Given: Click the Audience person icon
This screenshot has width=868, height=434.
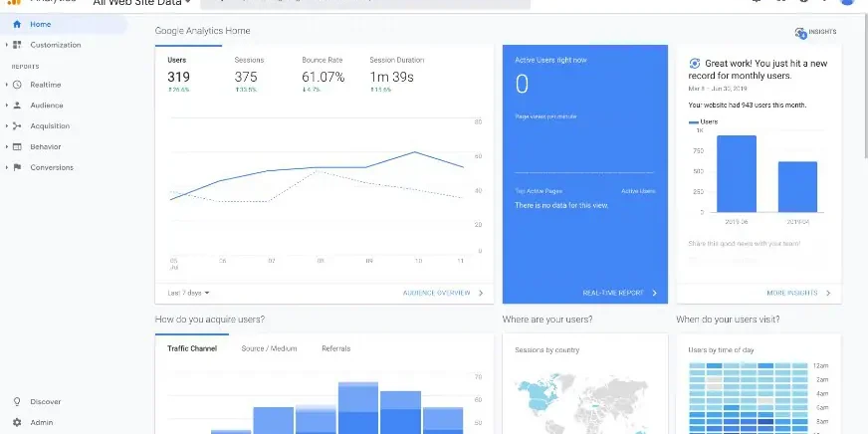Looking at the screenshot, I should 17,106.
